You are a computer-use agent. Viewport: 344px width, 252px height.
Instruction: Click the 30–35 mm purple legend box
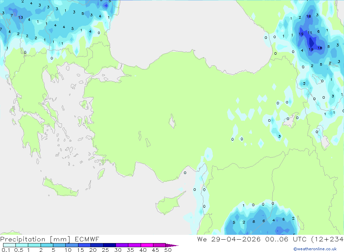(122, 245)
